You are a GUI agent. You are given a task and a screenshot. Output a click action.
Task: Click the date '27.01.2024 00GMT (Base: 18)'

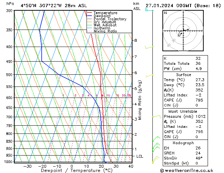pos(183,6)
